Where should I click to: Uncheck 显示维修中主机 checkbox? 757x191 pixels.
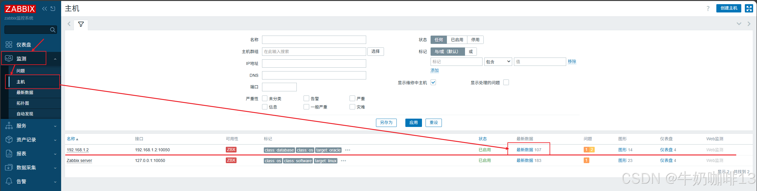pyautogui.click(x=433, y=82)
